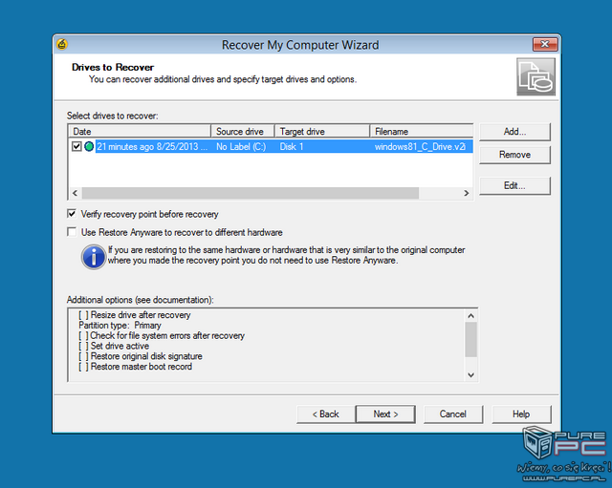This screenshot has width=612, height=488.
Task: Enable Use Restore Anyware checkbox
Action: [x=72, y=232]
